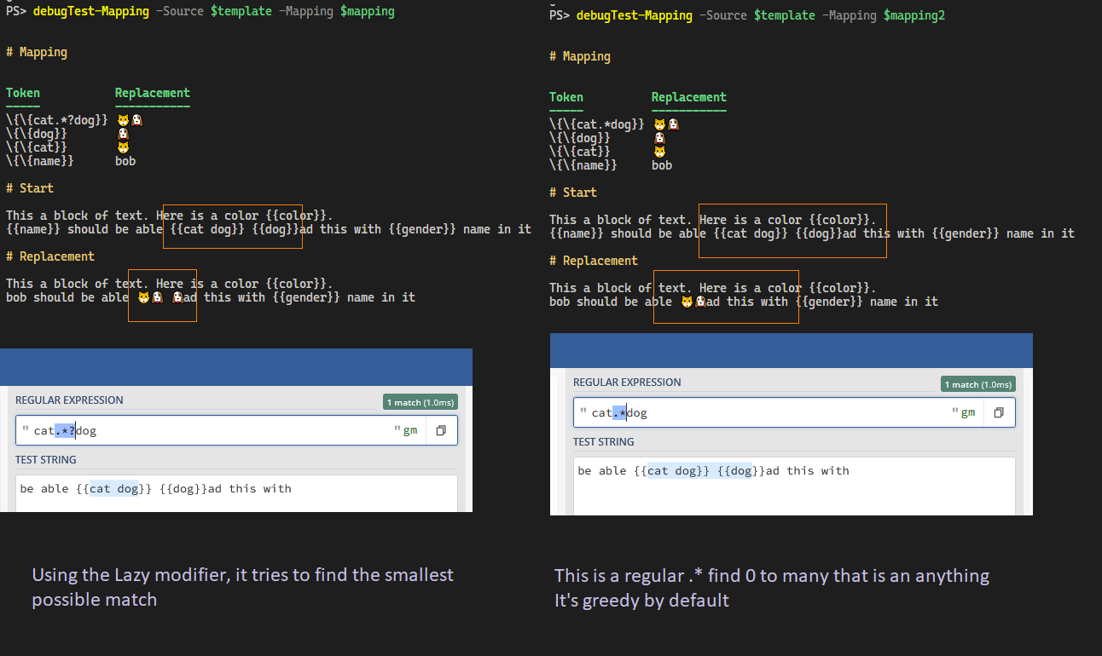Screen dimensions: 1102x656
Task: Switch to the left REGULAR EXPRESSION panel header
Action: [x=69, y=400]
